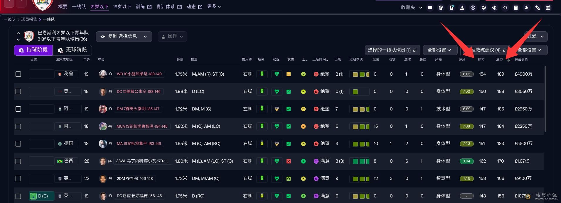The width and height of the screenshot is (561, 203).
Task: Click the round badge icon in top bar
Action: [473, 8]
